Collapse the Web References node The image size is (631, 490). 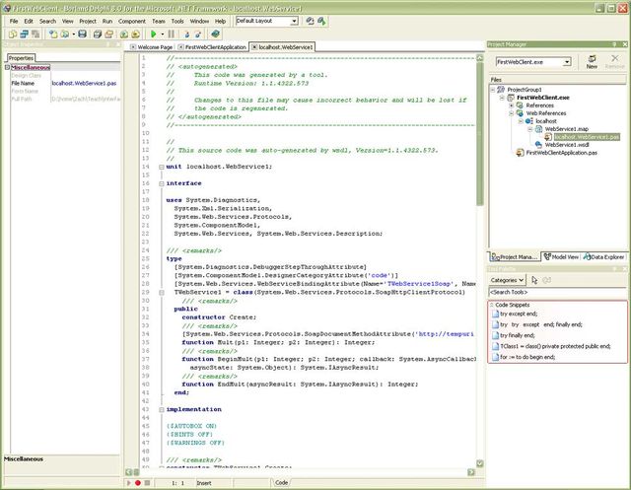click(x=512, y=113)
